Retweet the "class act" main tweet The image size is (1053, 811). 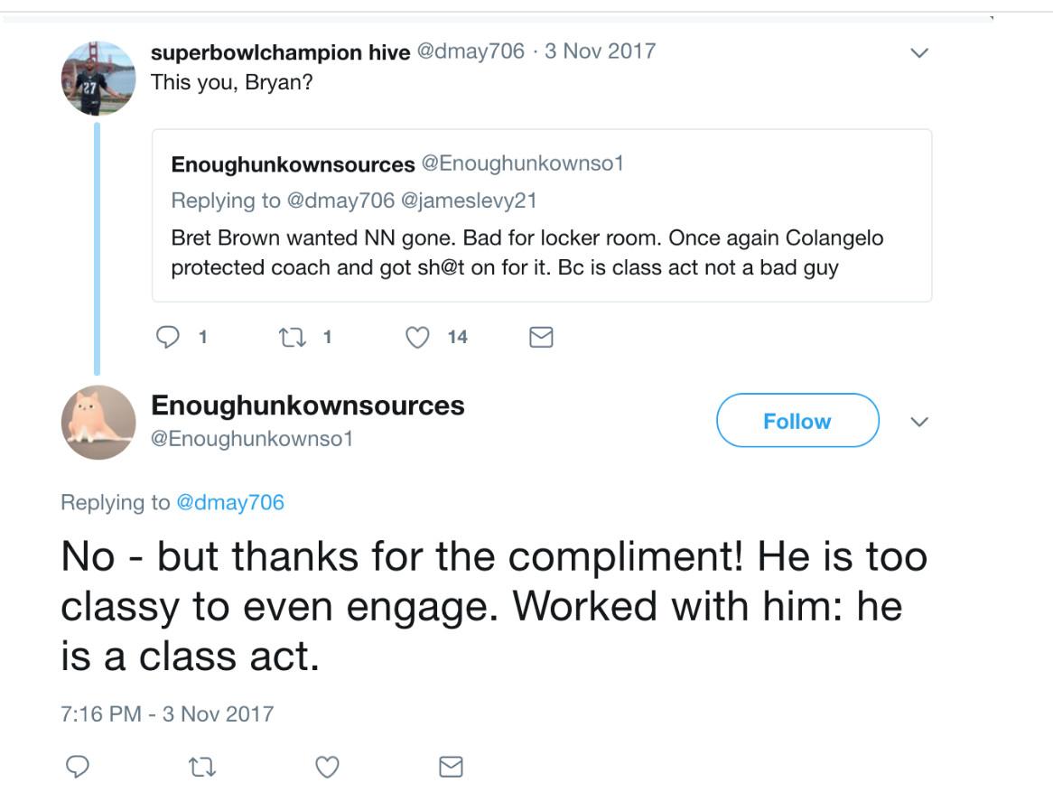202,766
